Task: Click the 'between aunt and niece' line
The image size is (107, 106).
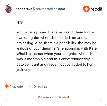Action: click(x=54, y=64)
